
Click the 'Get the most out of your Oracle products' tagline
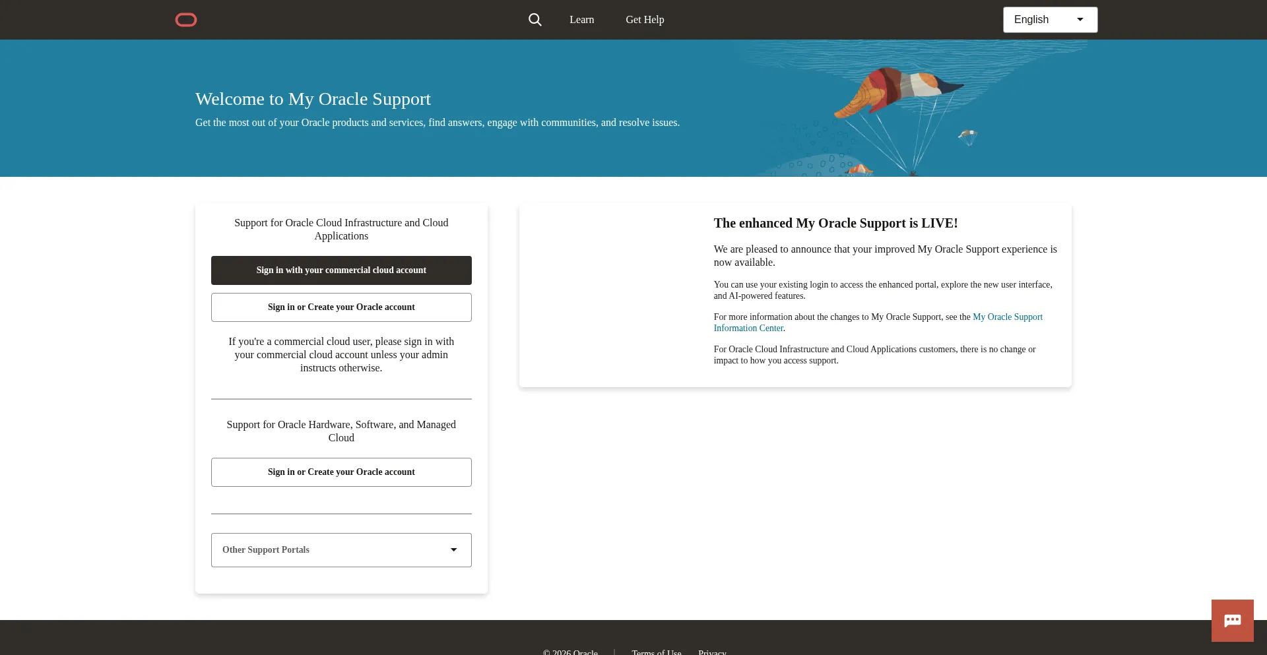pos(438,123)
